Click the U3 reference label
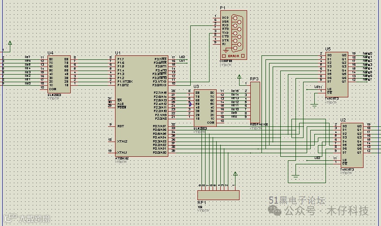Image resolution: width=381 pixels, height=226 pixels. tap(196, 87)
